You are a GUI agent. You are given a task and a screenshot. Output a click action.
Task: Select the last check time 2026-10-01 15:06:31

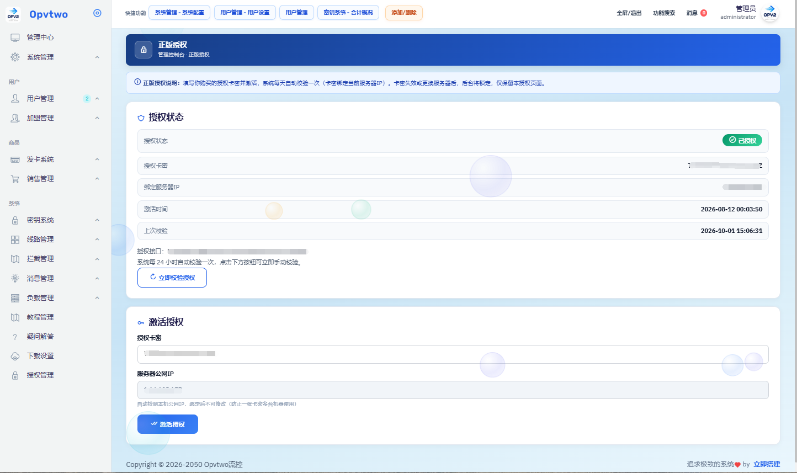click(x=731, y=231)
